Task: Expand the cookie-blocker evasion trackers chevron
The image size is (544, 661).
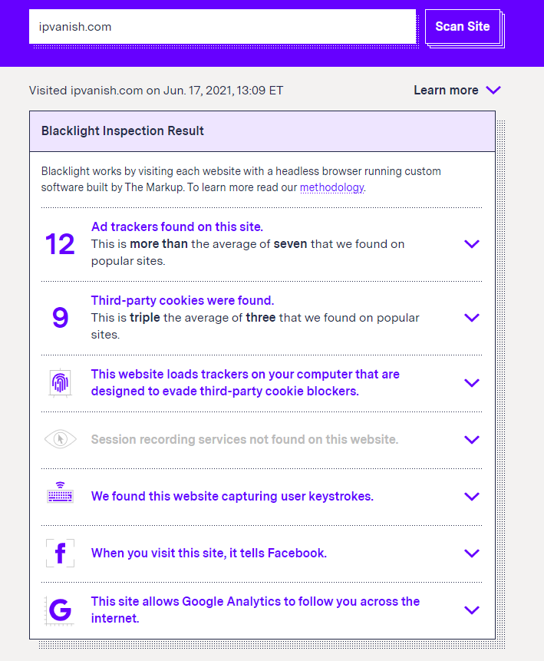Action: pos(472,383)
